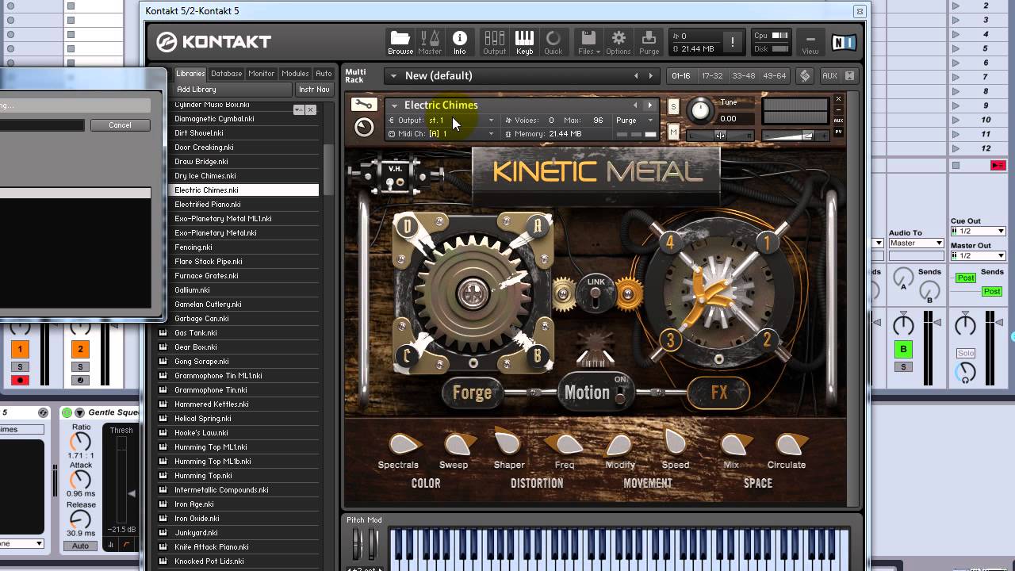This screenshot has width=1015, height=571.
Task: Click the global Purge icon
Action: click(649, 41)
